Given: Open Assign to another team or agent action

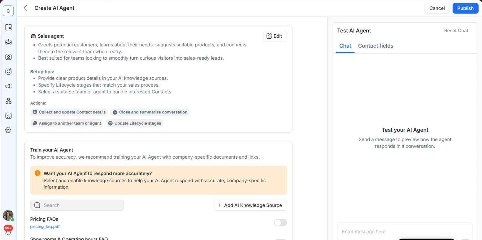Looking at the screenshot, I should (67, 123).
